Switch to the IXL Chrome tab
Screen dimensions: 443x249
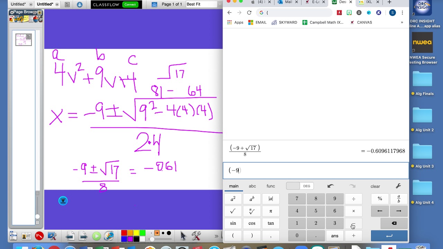point(369,2)
